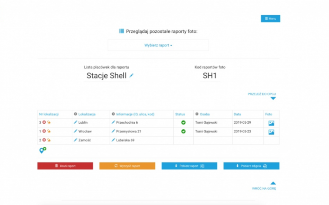Toggle green status check for Wrocław
The height and width of the screenshot is (205, 329).
tap(183, 131)
